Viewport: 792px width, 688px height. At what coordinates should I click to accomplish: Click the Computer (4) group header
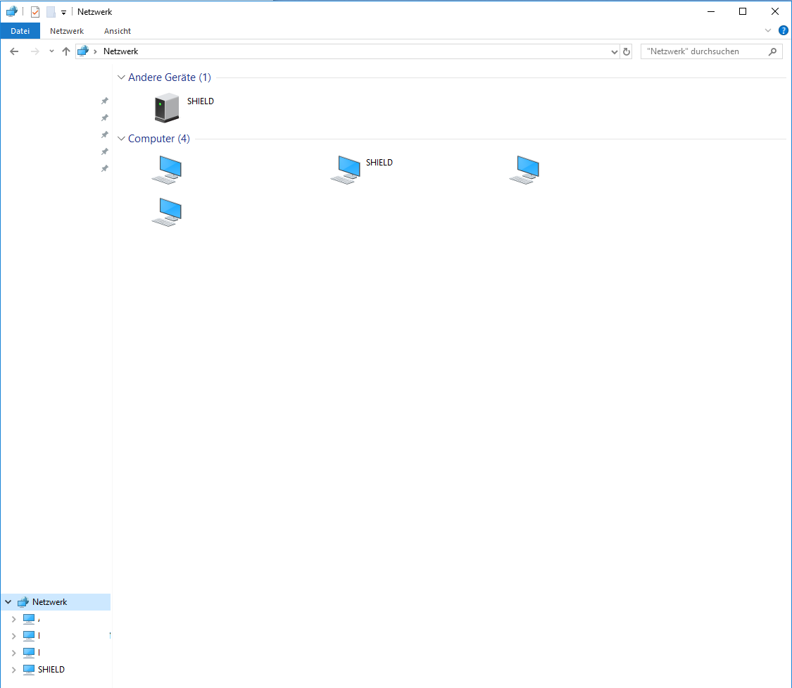[158, 139]
